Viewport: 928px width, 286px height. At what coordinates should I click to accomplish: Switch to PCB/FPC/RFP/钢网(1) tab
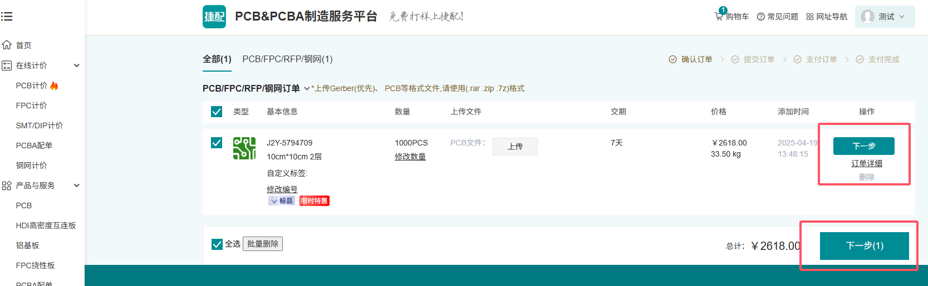(287, 59)
